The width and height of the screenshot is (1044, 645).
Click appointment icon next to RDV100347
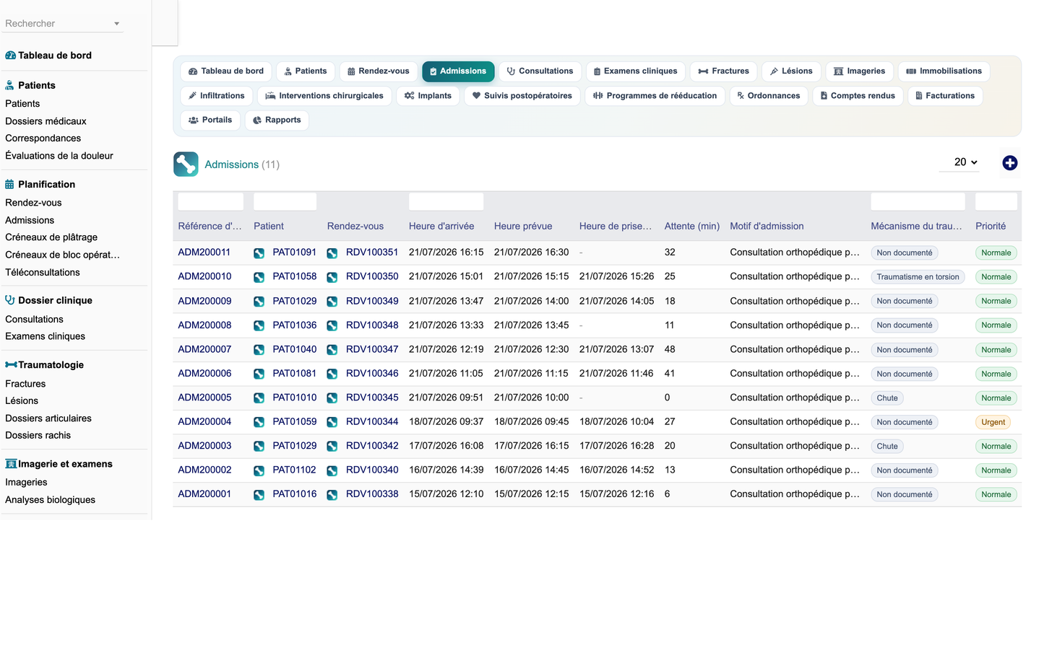(x=332, y=350)
